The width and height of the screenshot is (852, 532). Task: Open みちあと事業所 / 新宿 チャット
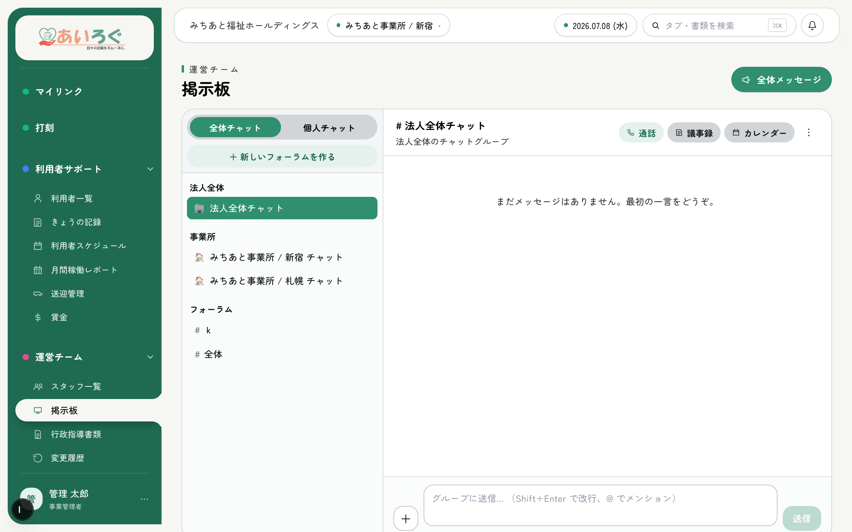(282, 257)
